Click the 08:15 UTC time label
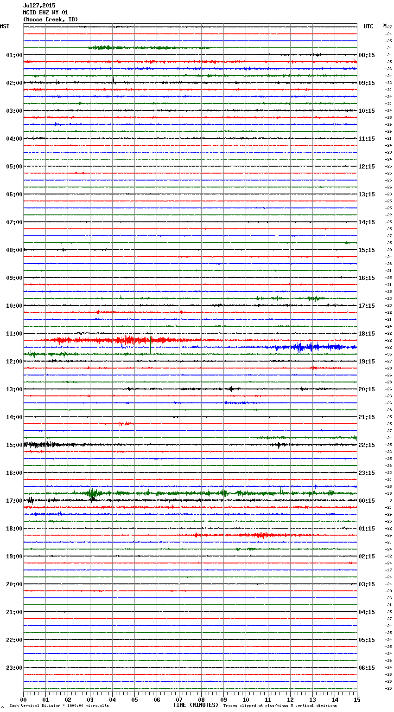 click(x=367, y=55)
